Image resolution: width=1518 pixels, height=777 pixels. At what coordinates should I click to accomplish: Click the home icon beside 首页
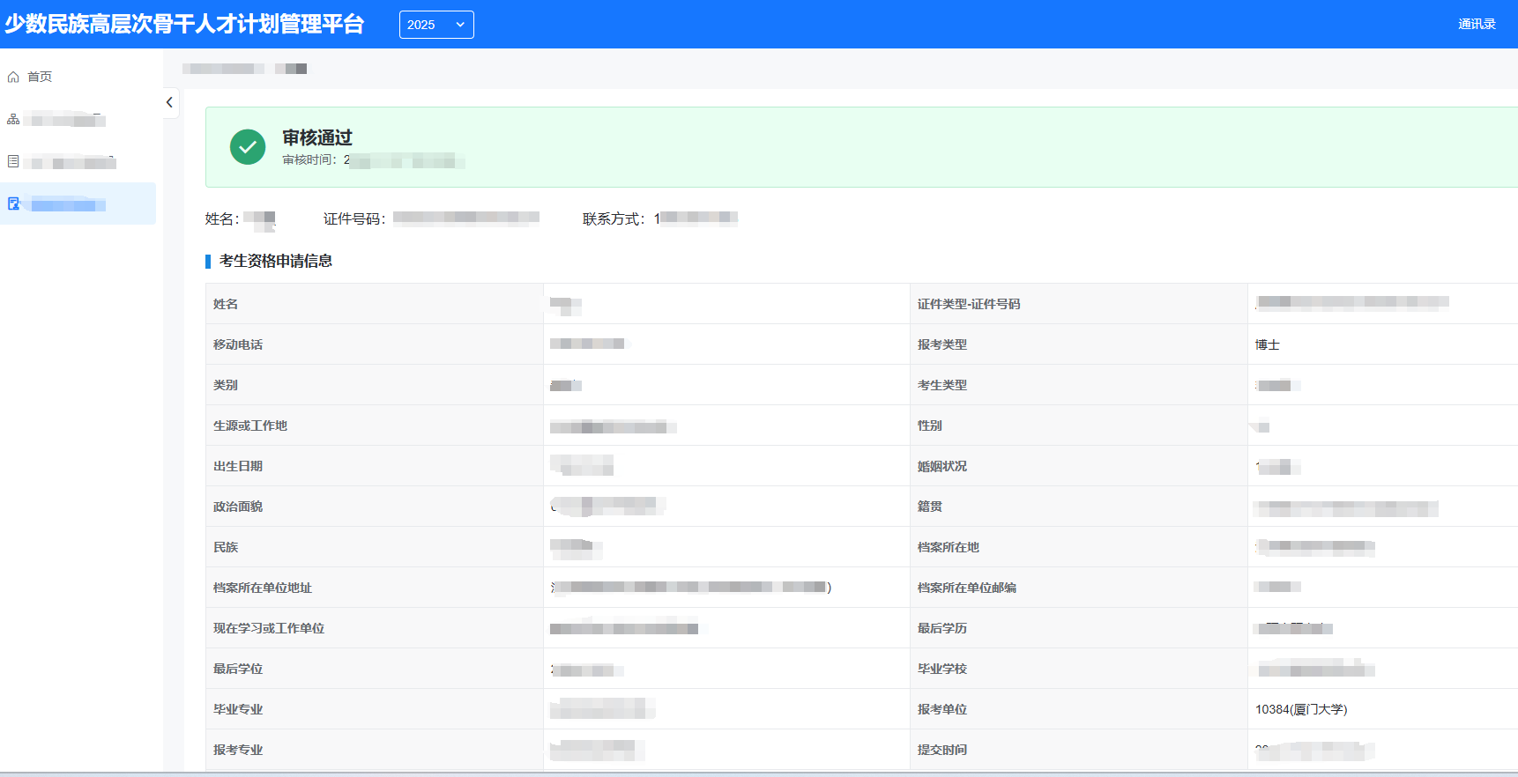[13, 78]
